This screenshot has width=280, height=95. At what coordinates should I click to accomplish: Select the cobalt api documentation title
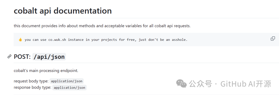coord(63,11)
